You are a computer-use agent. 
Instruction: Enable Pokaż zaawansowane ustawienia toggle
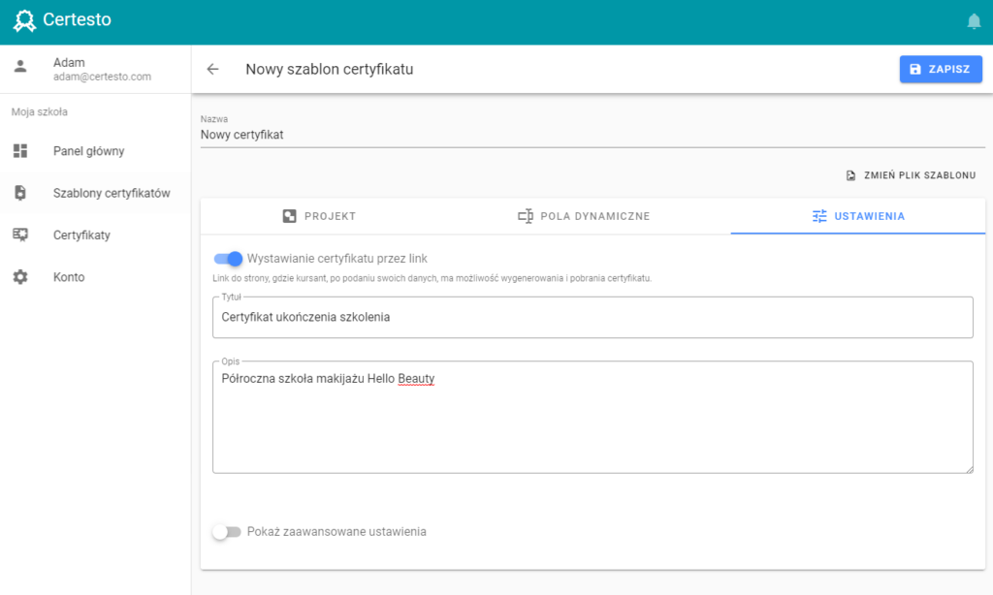[x=227, y=532]
